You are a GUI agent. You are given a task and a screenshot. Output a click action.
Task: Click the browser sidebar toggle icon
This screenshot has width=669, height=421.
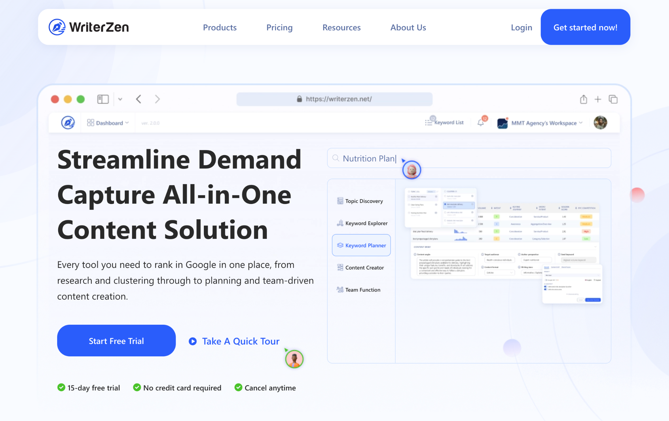point(103,99)
